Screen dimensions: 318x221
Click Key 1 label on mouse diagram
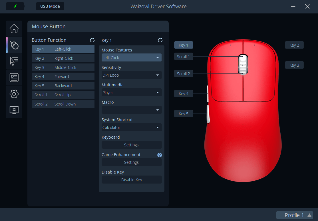184,45
